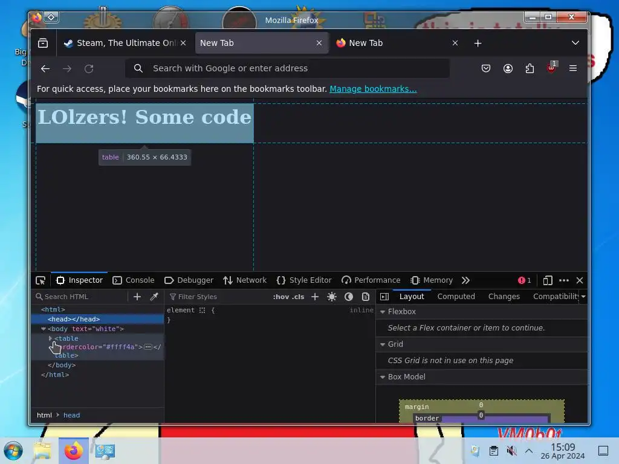The height and width of the screenshot is (464, 619).
Task: Show more devtools panels chevron
Action: click(x=466, y=280)
